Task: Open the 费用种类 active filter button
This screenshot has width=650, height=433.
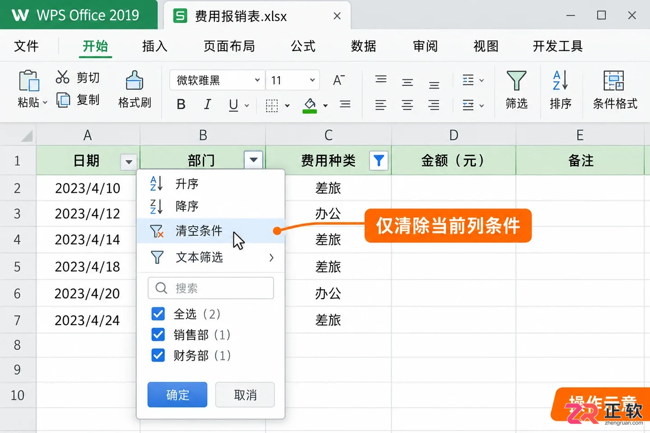Action: click(379, 160)
